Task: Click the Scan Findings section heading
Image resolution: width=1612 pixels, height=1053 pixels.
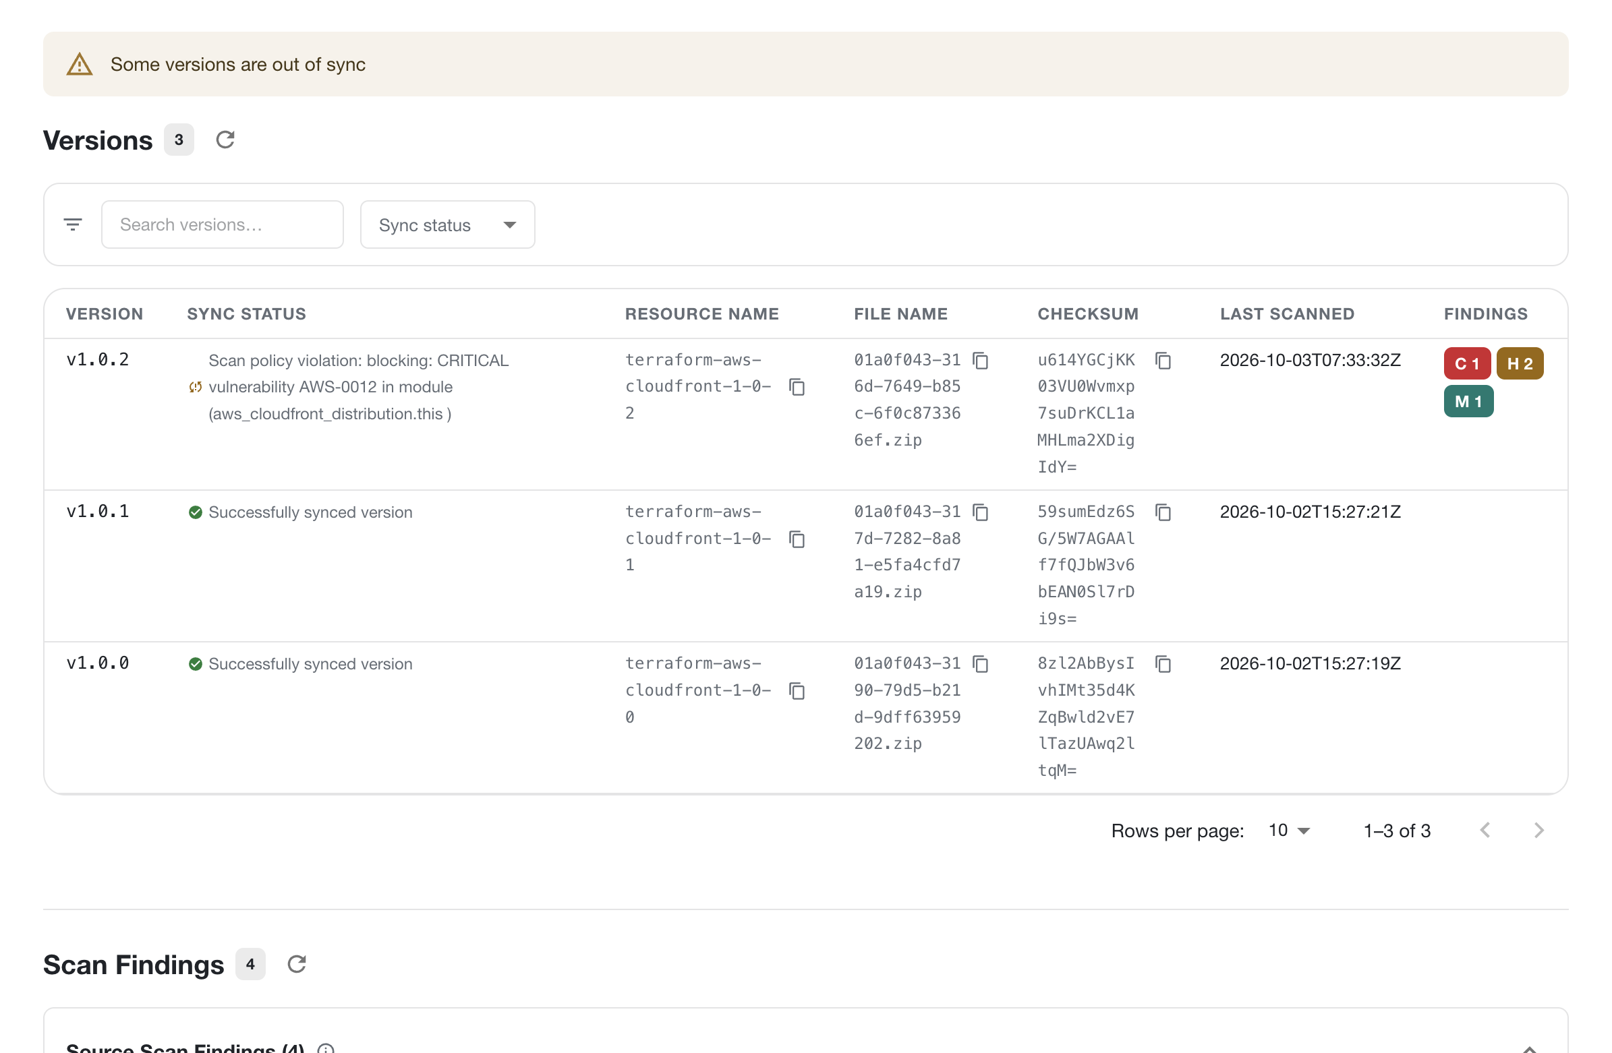Action: 134,965
